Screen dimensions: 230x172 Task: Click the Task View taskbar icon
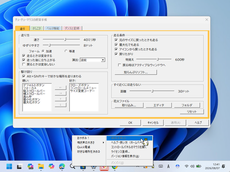point(20,166)
